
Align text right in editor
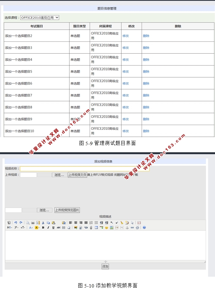point(81,223)
